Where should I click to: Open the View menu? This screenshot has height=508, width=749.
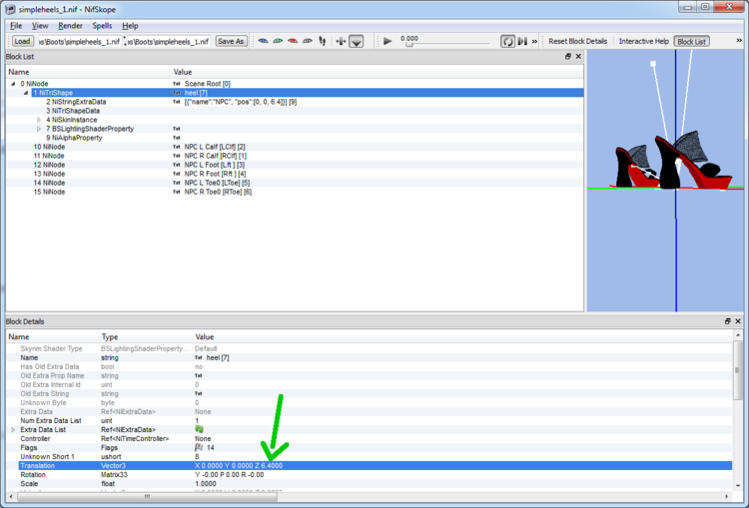[x=40, y=26]
